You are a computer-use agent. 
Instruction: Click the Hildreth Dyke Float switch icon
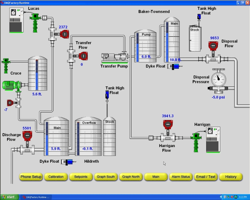[69, 162]
